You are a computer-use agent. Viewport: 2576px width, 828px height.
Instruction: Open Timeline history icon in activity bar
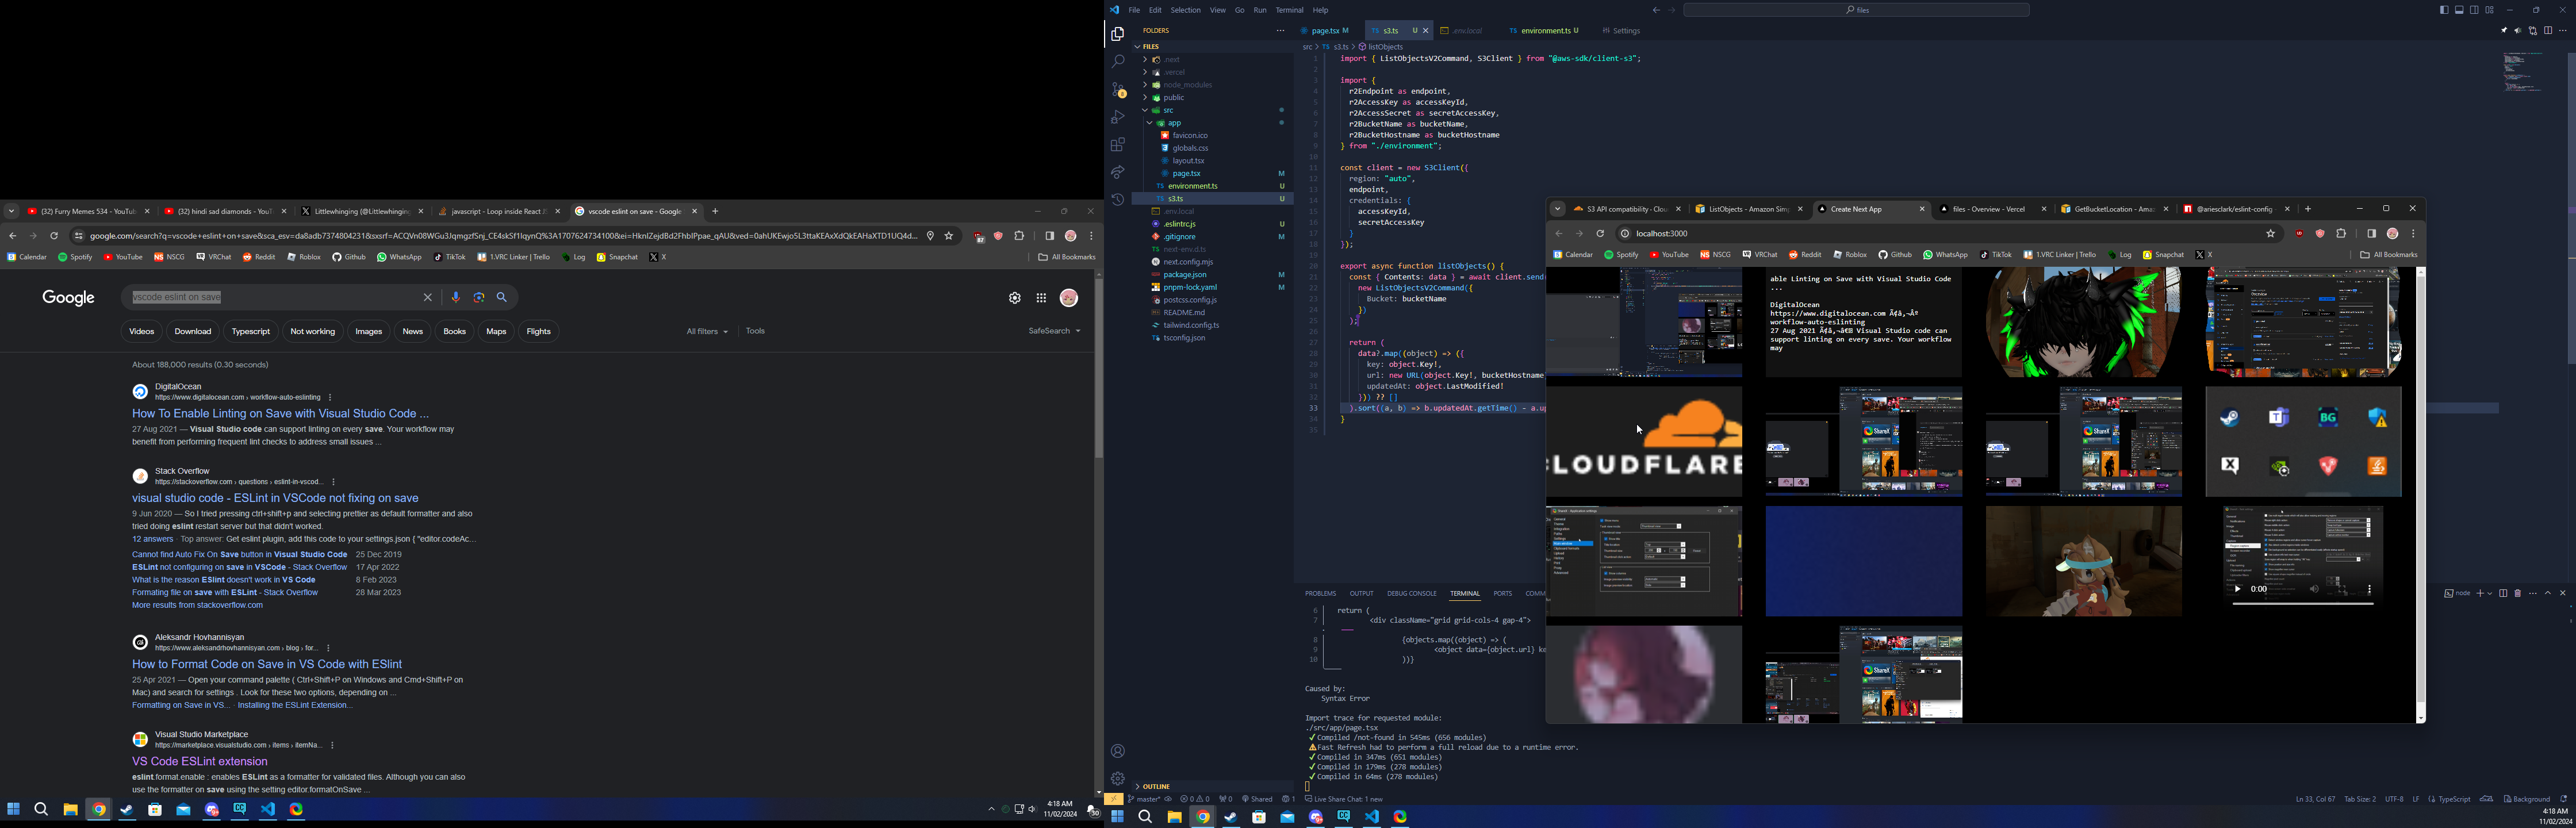[1118, 200]
